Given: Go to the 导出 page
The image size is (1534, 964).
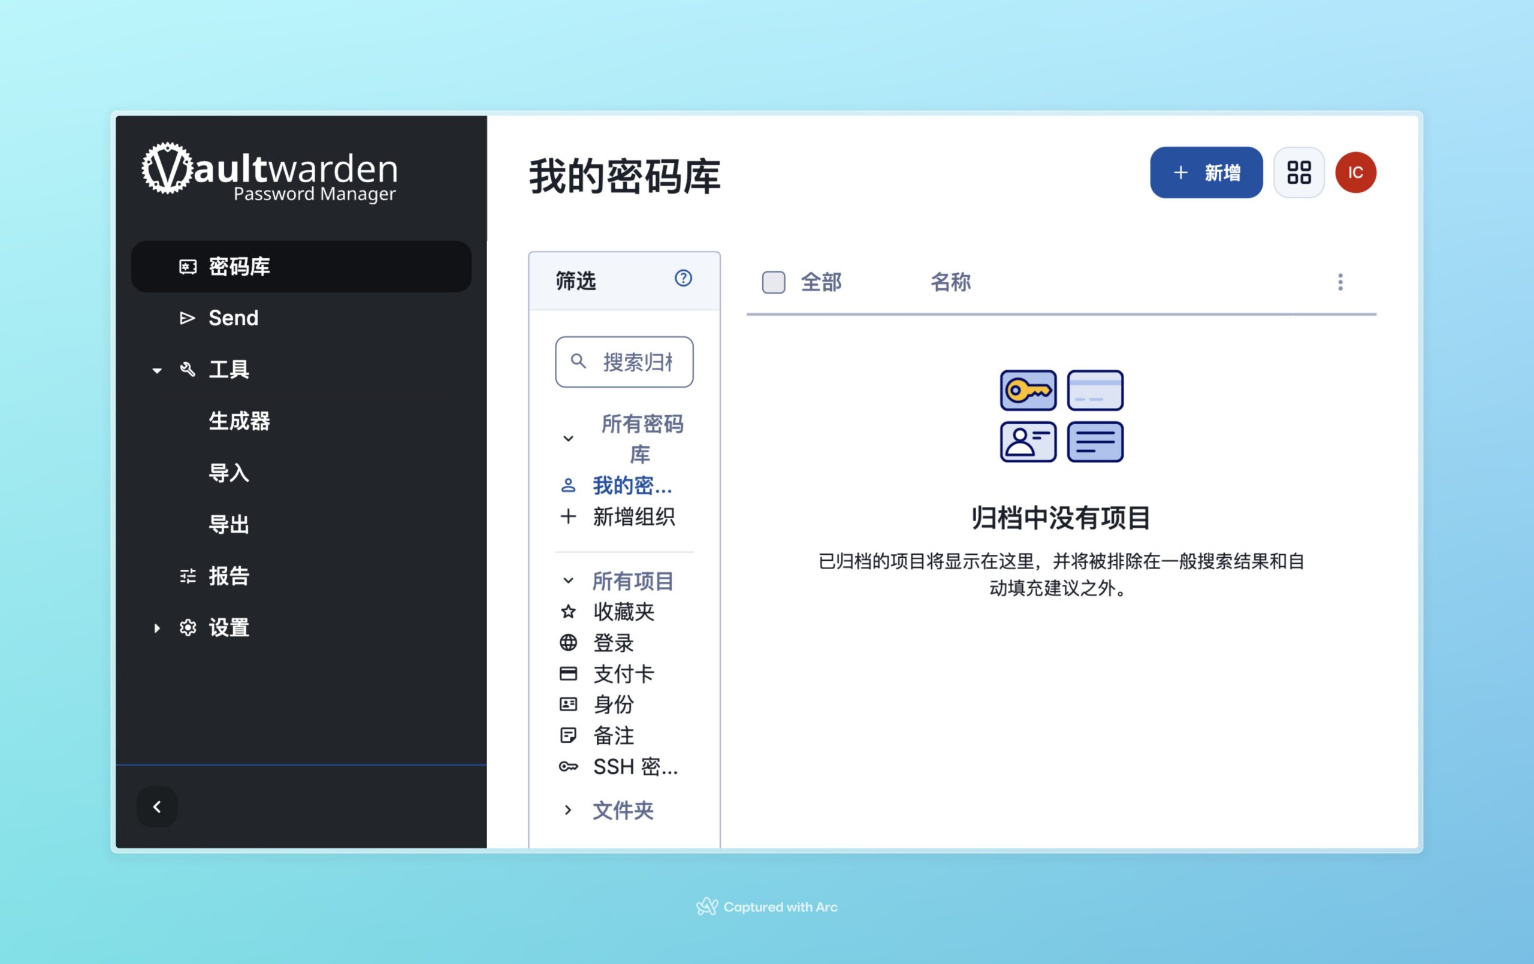Looking at the screenshot, I should coord(229,524).
